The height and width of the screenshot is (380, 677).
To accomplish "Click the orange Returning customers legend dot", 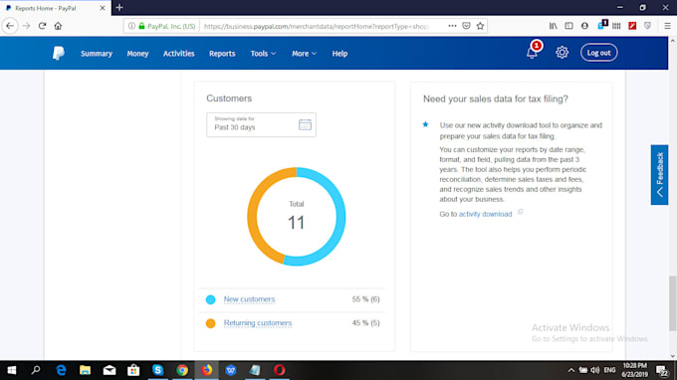I will [210, 323].
